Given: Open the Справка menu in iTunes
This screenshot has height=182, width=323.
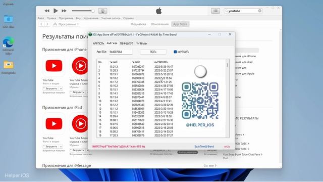Looking at the screenshot, I should tap(128, 18).
